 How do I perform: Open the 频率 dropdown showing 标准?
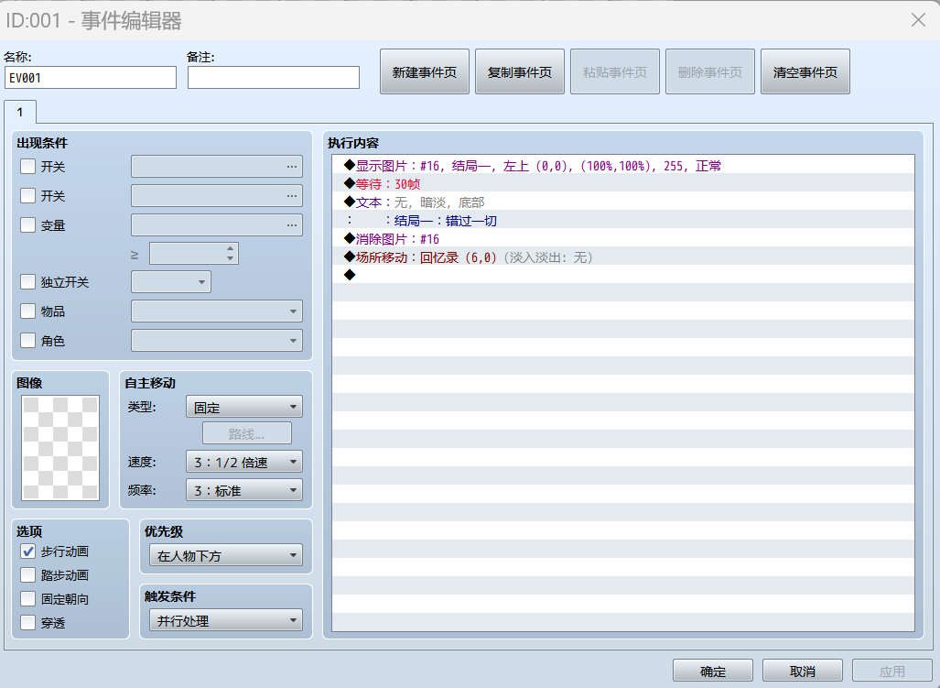coord(244,490)
